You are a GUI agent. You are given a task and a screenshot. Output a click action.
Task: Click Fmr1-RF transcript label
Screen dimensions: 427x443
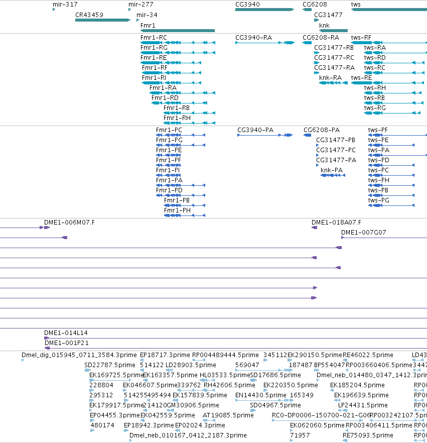pos(155,67)
